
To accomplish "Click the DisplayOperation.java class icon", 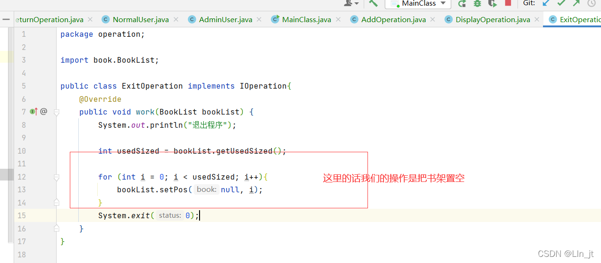I will (x=448, y=19).
